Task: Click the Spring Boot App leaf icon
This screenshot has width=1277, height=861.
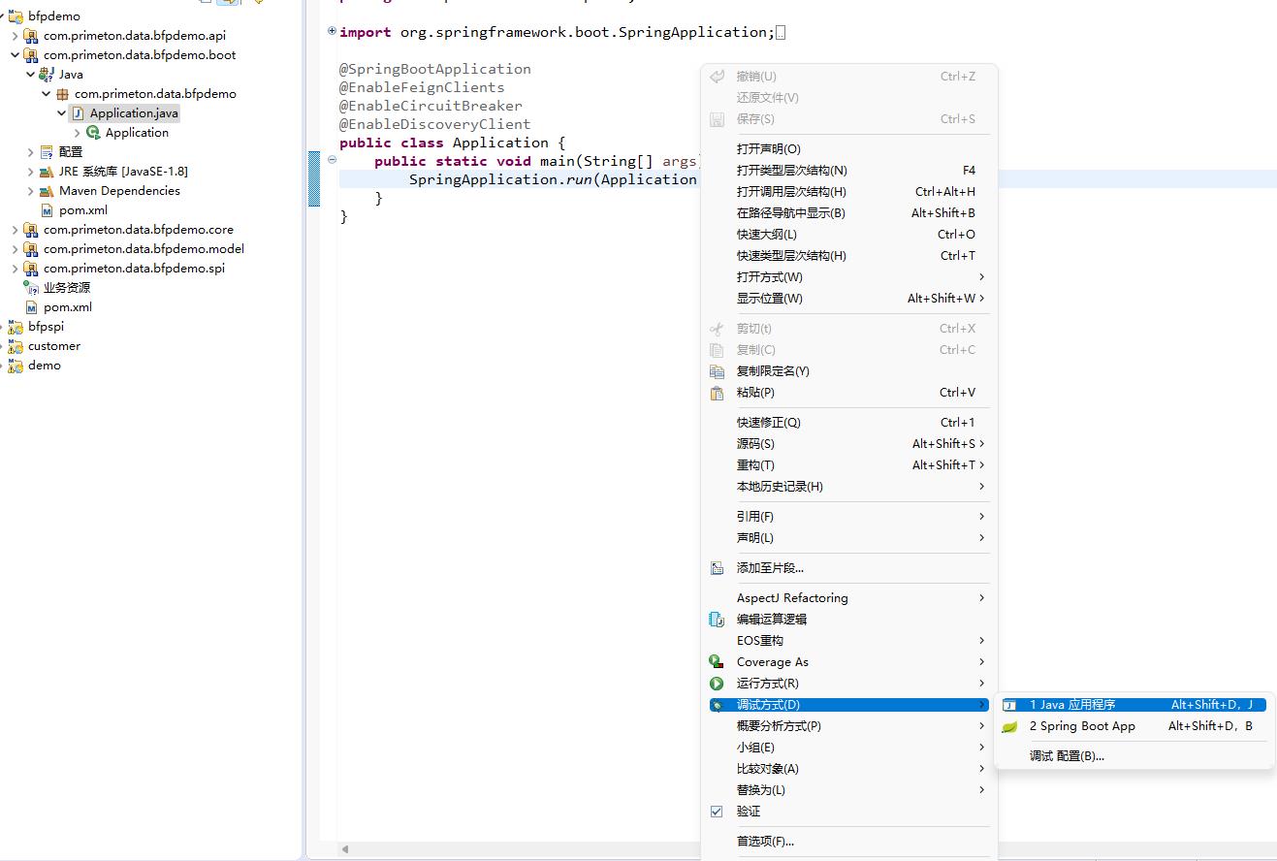Action: (x=1009, y=726)
